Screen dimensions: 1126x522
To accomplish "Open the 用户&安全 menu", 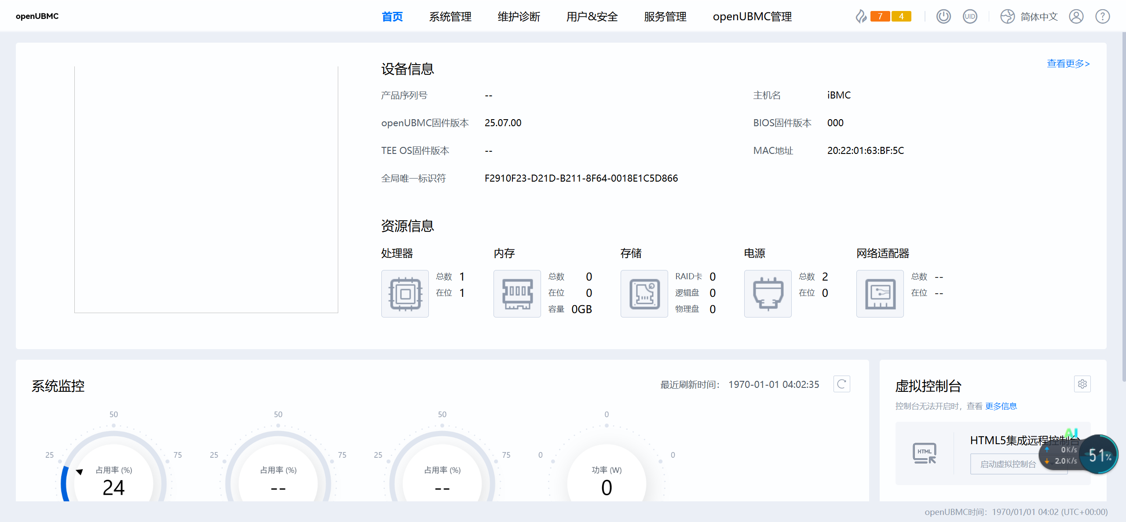I will coord(592,17).
